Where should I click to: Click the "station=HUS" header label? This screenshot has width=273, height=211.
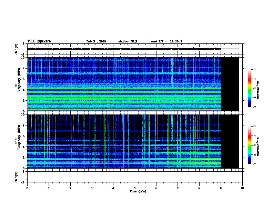coord(128,41)
